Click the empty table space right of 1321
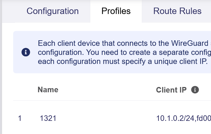This screenshot has width=211, height=134. tap(105, 118)
